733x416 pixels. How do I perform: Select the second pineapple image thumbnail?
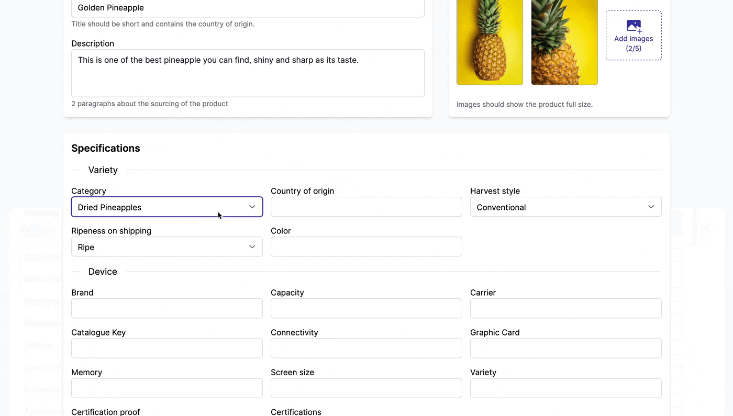[564, 42]
